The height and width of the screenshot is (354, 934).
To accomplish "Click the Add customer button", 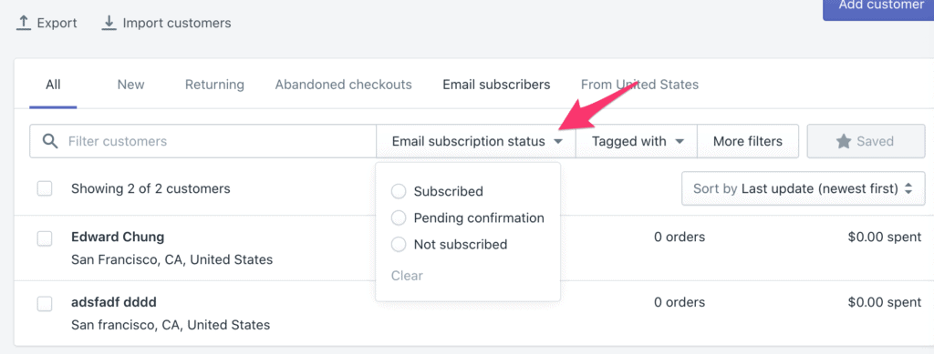I will tap(878, 8).
